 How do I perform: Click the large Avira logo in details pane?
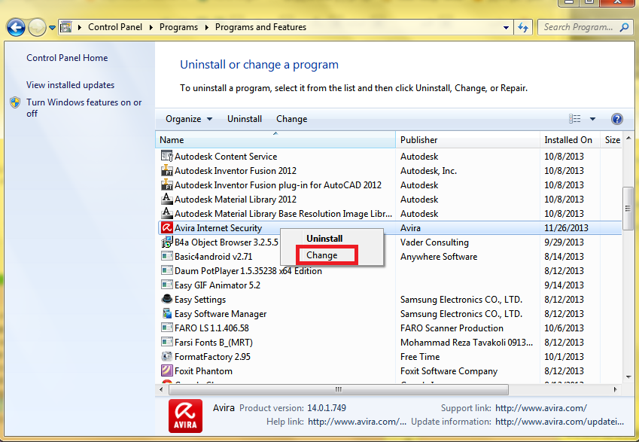[185, 416]
